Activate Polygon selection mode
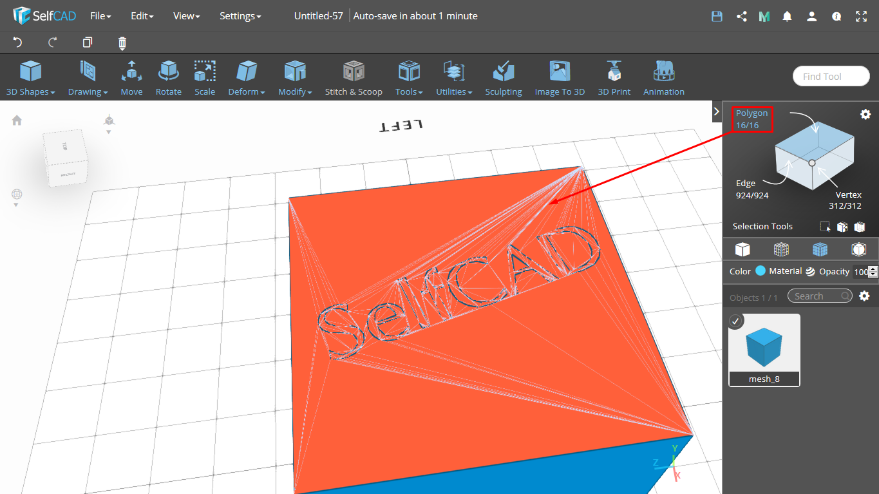This screenshot has width=879, height=494. [751, 119]
